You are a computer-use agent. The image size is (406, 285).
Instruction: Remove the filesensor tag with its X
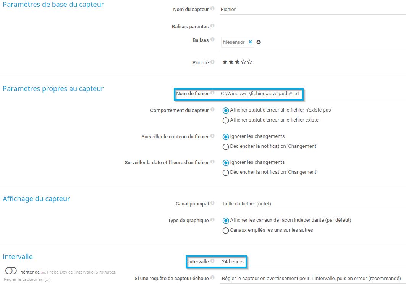(250, 42)
